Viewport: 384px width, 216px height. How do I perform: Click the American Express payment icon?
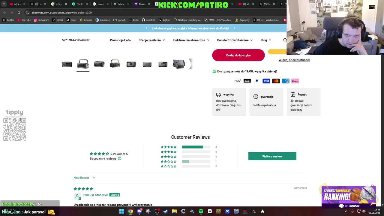coord(286,81)
